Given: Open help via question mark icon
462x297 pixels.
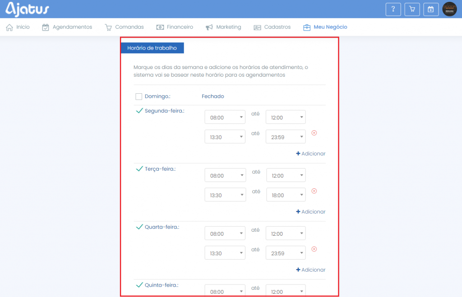Looking at the screenshot, I should click(x=393, y=9).
